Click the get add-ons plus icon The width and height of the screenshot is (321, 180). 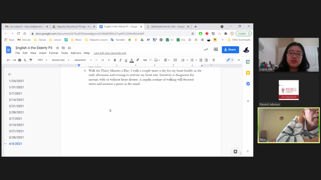[248, 101]
